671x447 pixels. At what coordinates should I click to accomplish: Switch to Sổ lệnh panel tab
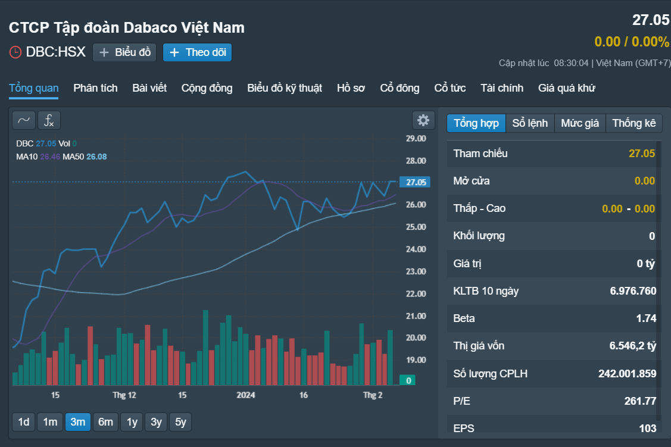(530, 123)
